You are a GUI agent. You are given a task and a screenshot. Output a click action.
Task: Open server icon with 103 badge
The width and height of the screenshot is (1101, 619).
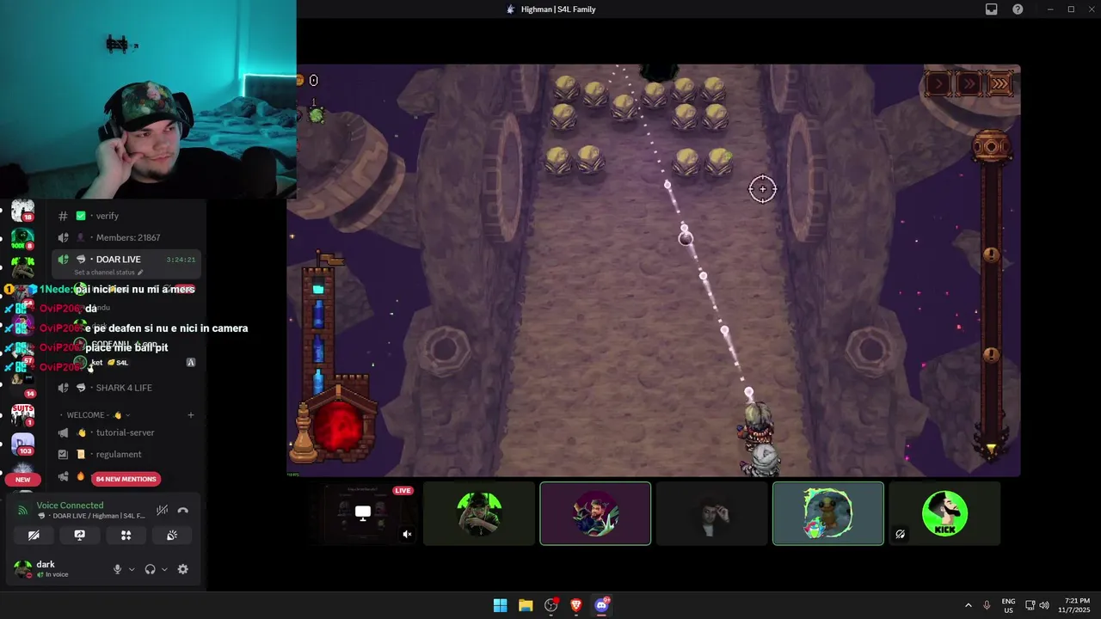point(22,444)
